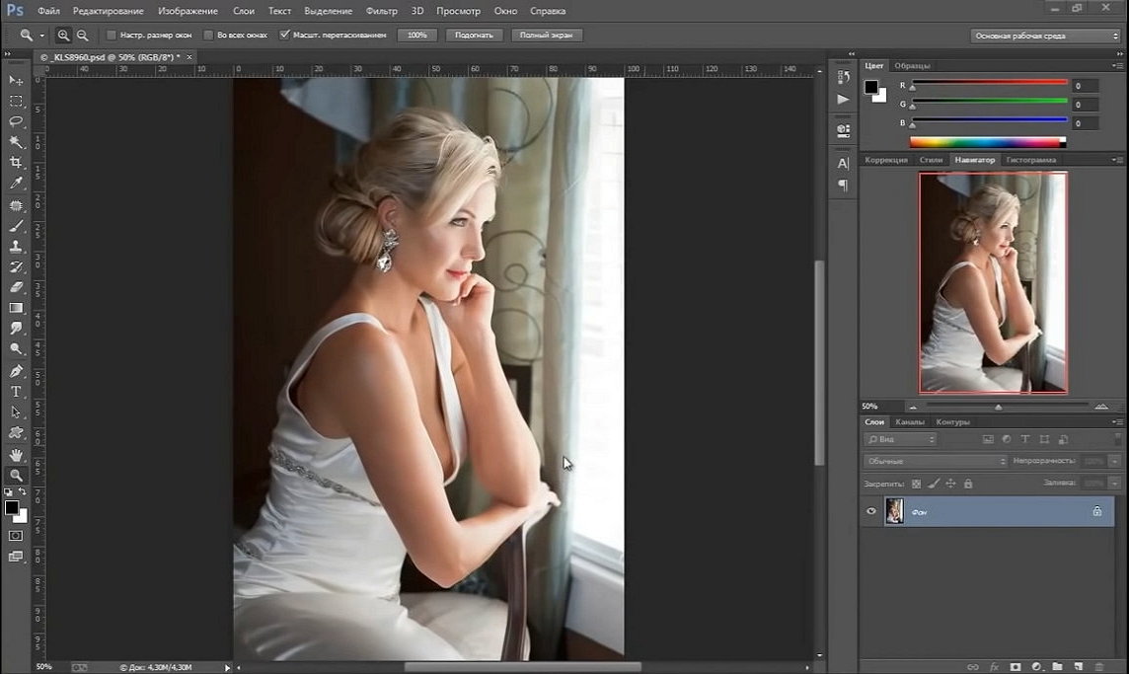Select the Horizontal Type tool

(x=16, y=392)
